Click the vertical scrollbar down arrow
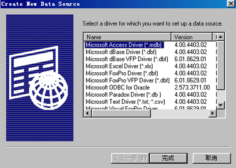 click(220, 105)
